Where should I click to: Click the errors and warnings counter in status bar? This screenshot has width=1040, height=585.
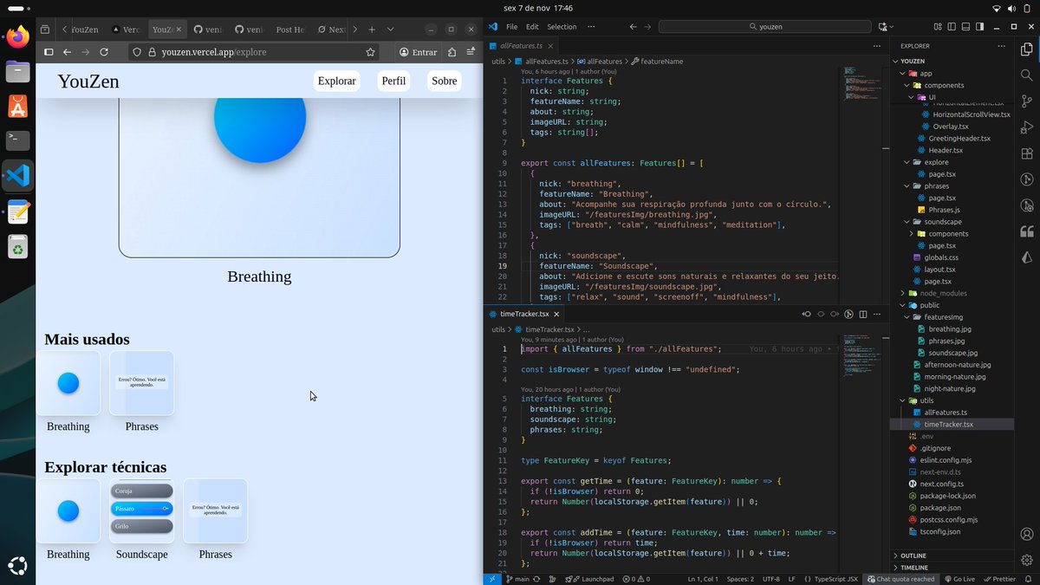(635, 579)
